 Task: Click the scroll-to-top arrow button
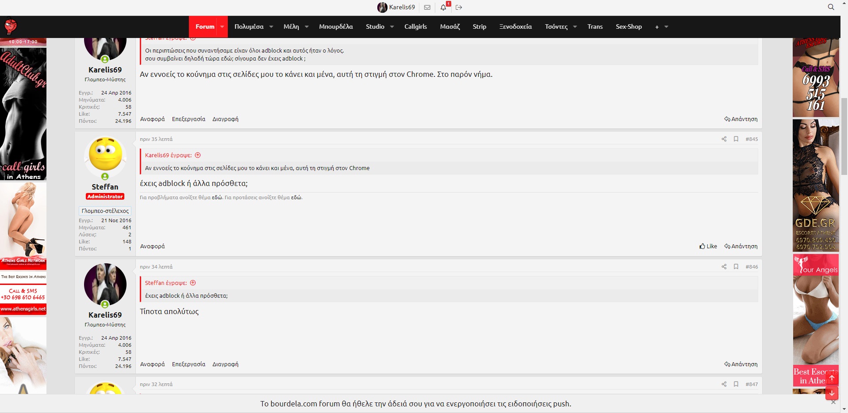point(832,379)
